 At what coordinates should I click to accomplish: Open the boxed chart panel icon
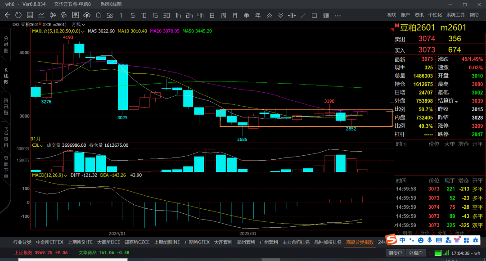(x=76, y=15)
